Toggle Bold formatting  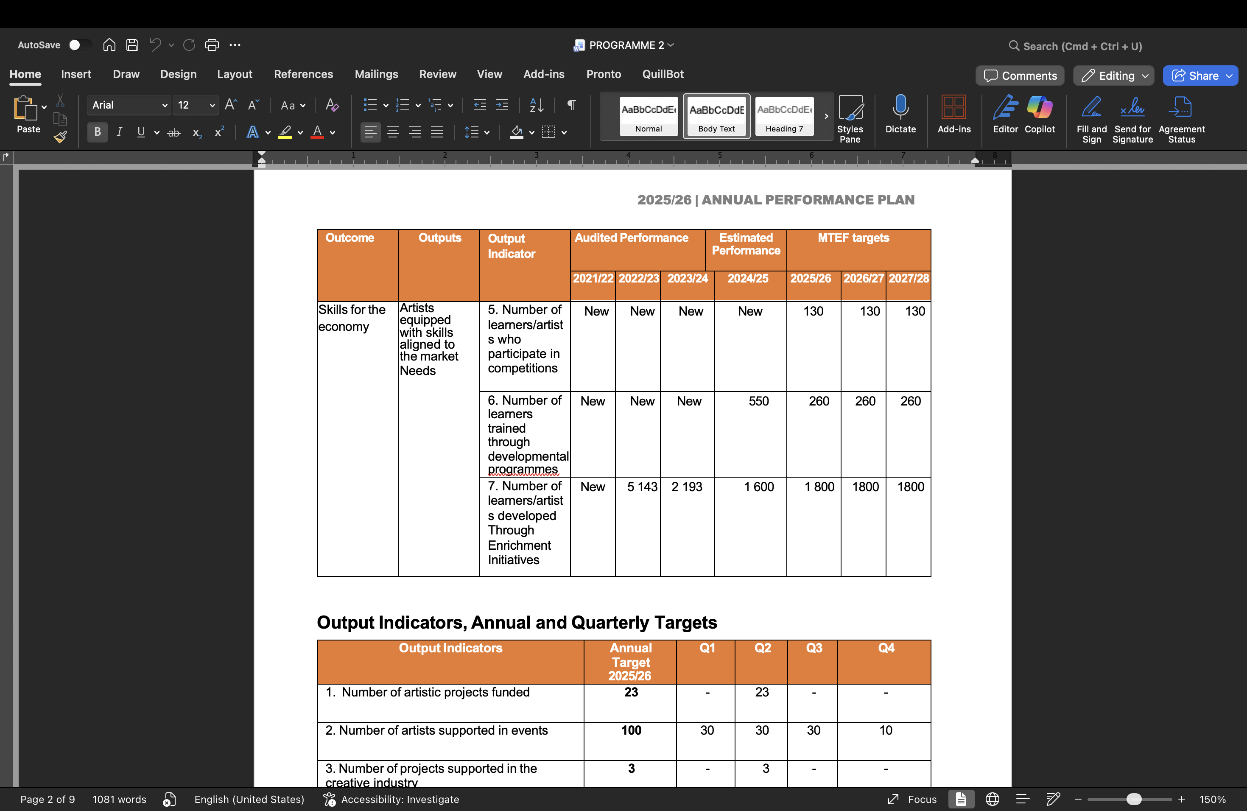[x=98, y=132]
